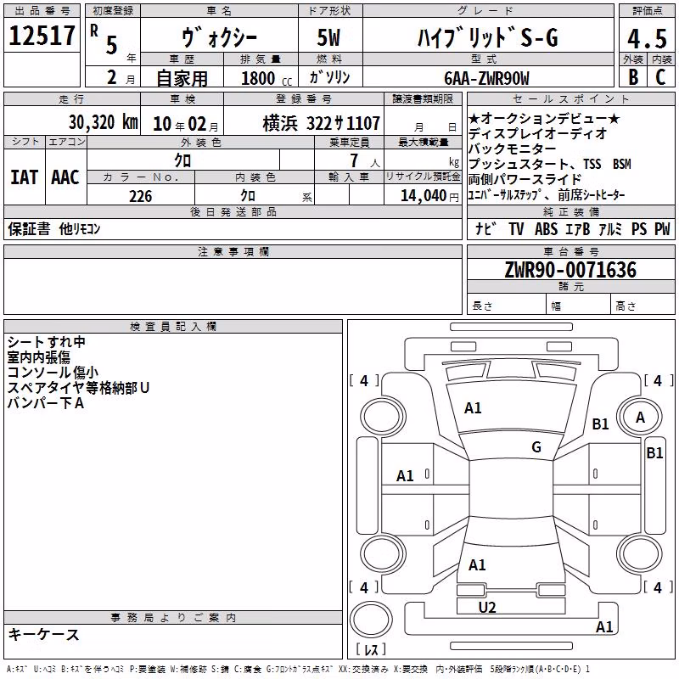Click inspector note コンソール傷小
Viewport: 679px width, 679px height.
click(53, 372)
